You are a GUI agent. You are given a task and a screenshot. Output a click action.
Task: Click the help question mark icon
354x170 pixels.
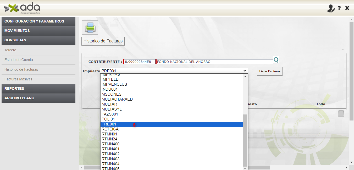pyautogui.click(x=339, y=8)
